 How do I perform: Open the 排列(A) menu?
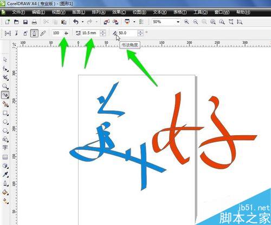click(99, 12)
